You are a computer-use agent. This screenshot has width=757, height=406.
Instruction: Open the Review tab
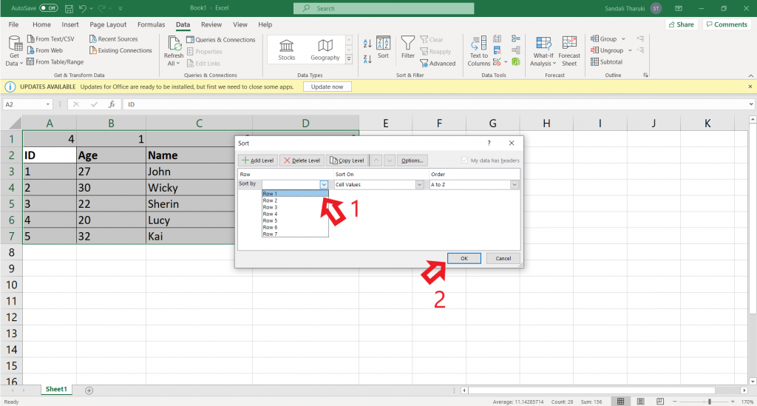coord(211,24)
